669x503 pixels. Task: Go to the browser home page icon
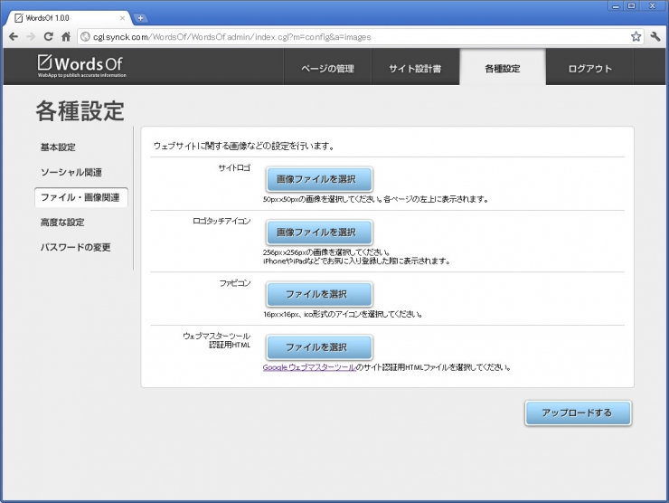(x=66, y=37)
